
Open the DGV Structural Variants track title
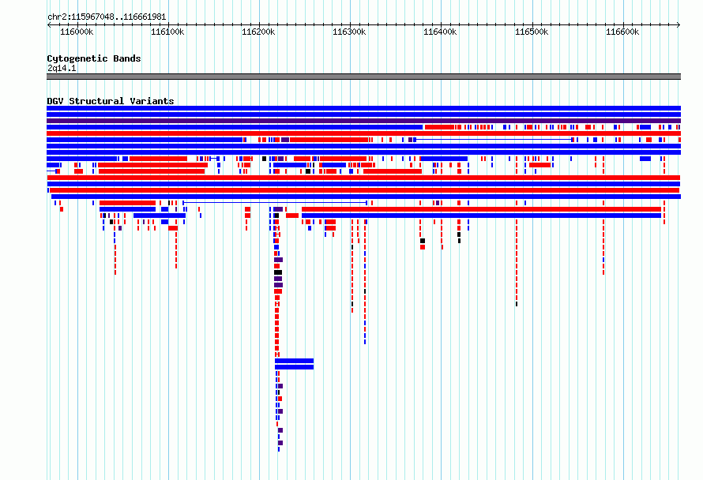pyautogui.click(x=111, y=101)
